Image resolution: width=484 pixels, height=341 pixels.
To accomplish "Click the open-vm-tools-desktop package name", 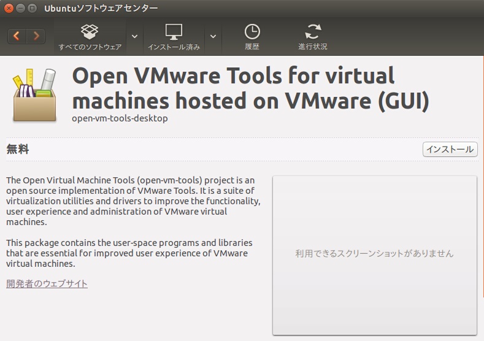I will pyautogui.click(x=120, y=118).
